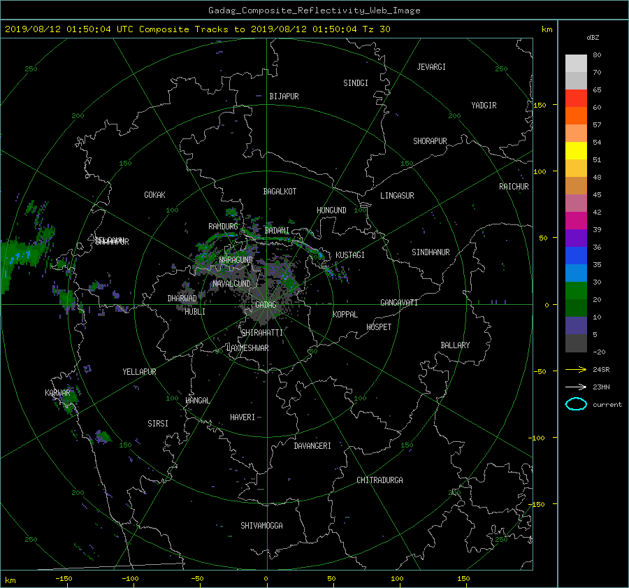Viewport: 629px width, 588px height.
Task: Click the CHITRADURGA city label
Action: pos(379,480)
